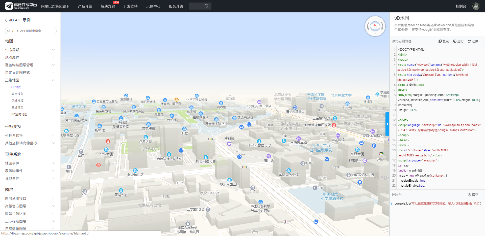Image resolution: width=485 pixels, height=236 pixels.
Task: Click the 东源大厦 building marker icon
Action: [357, 150]
